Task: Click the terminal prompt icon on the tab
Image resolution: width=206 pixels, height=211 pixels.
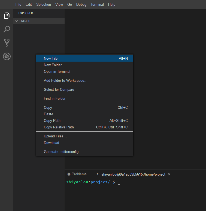Action: pos(98,174)
